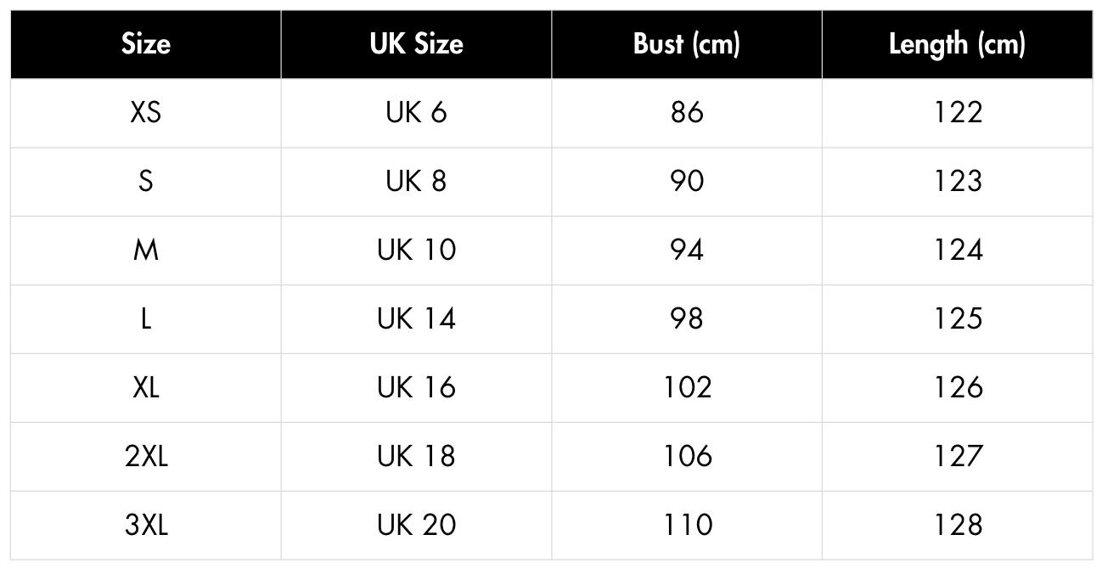Select the UK 14 cell

pos(416,319)
